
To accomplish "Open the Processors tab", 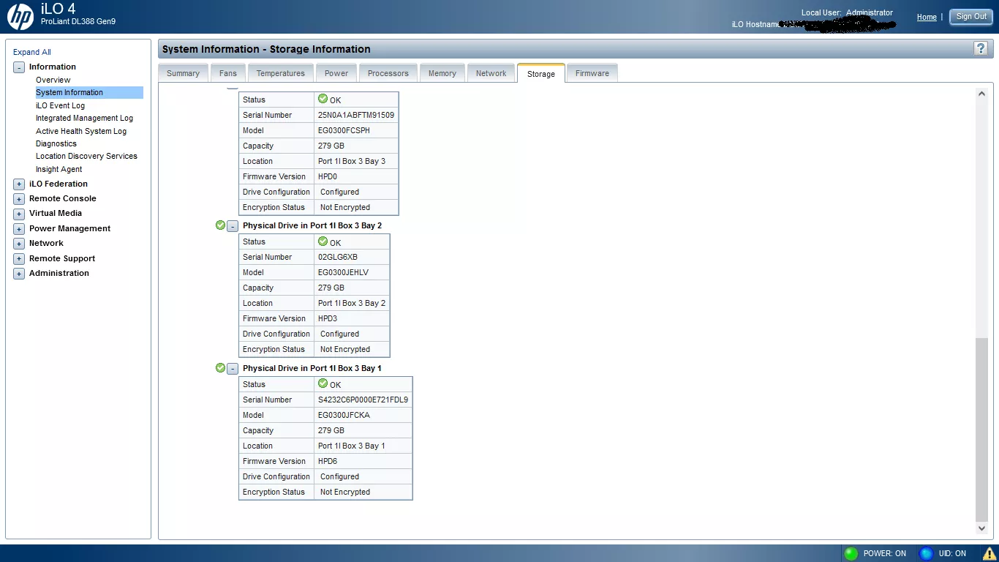I will pos(388,73).
